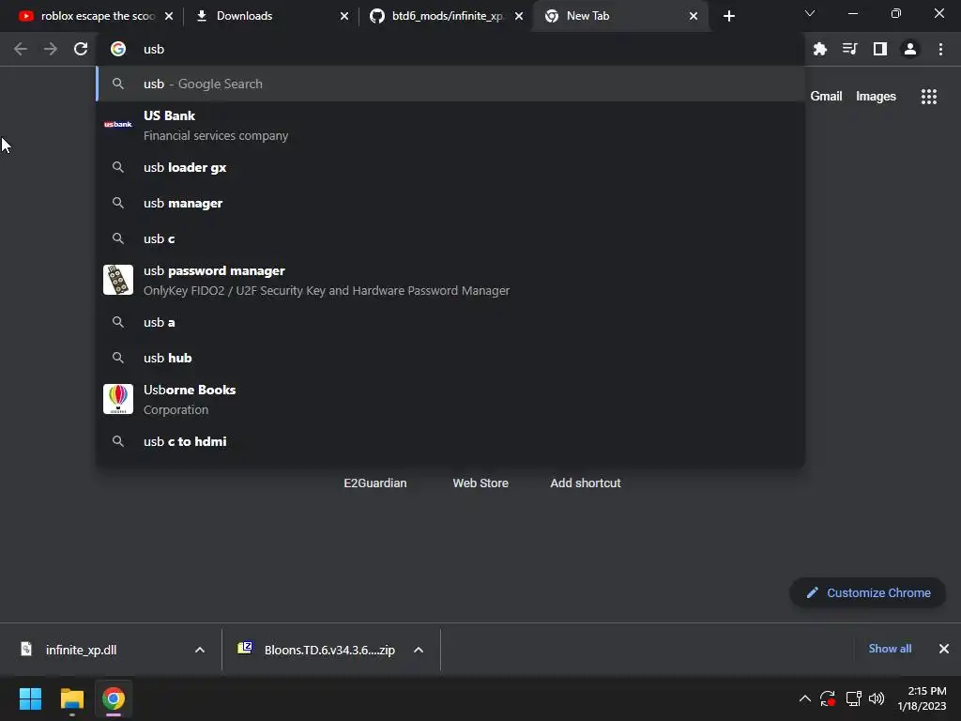Open the new tab plus button
Image resolution: width=961 pixels, height=721 pixels.
pos(728,16)
